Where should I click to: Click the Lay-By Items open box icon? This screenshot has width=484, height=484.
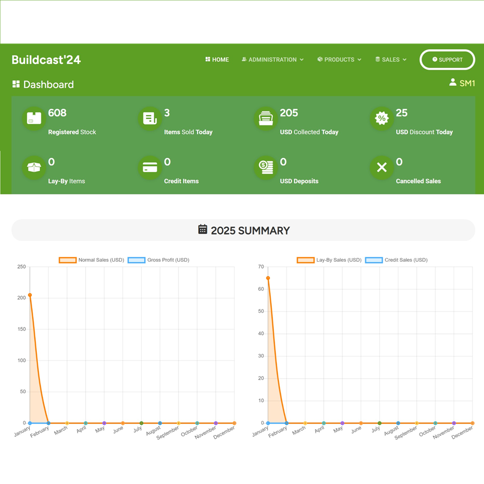tap(34, 168)
